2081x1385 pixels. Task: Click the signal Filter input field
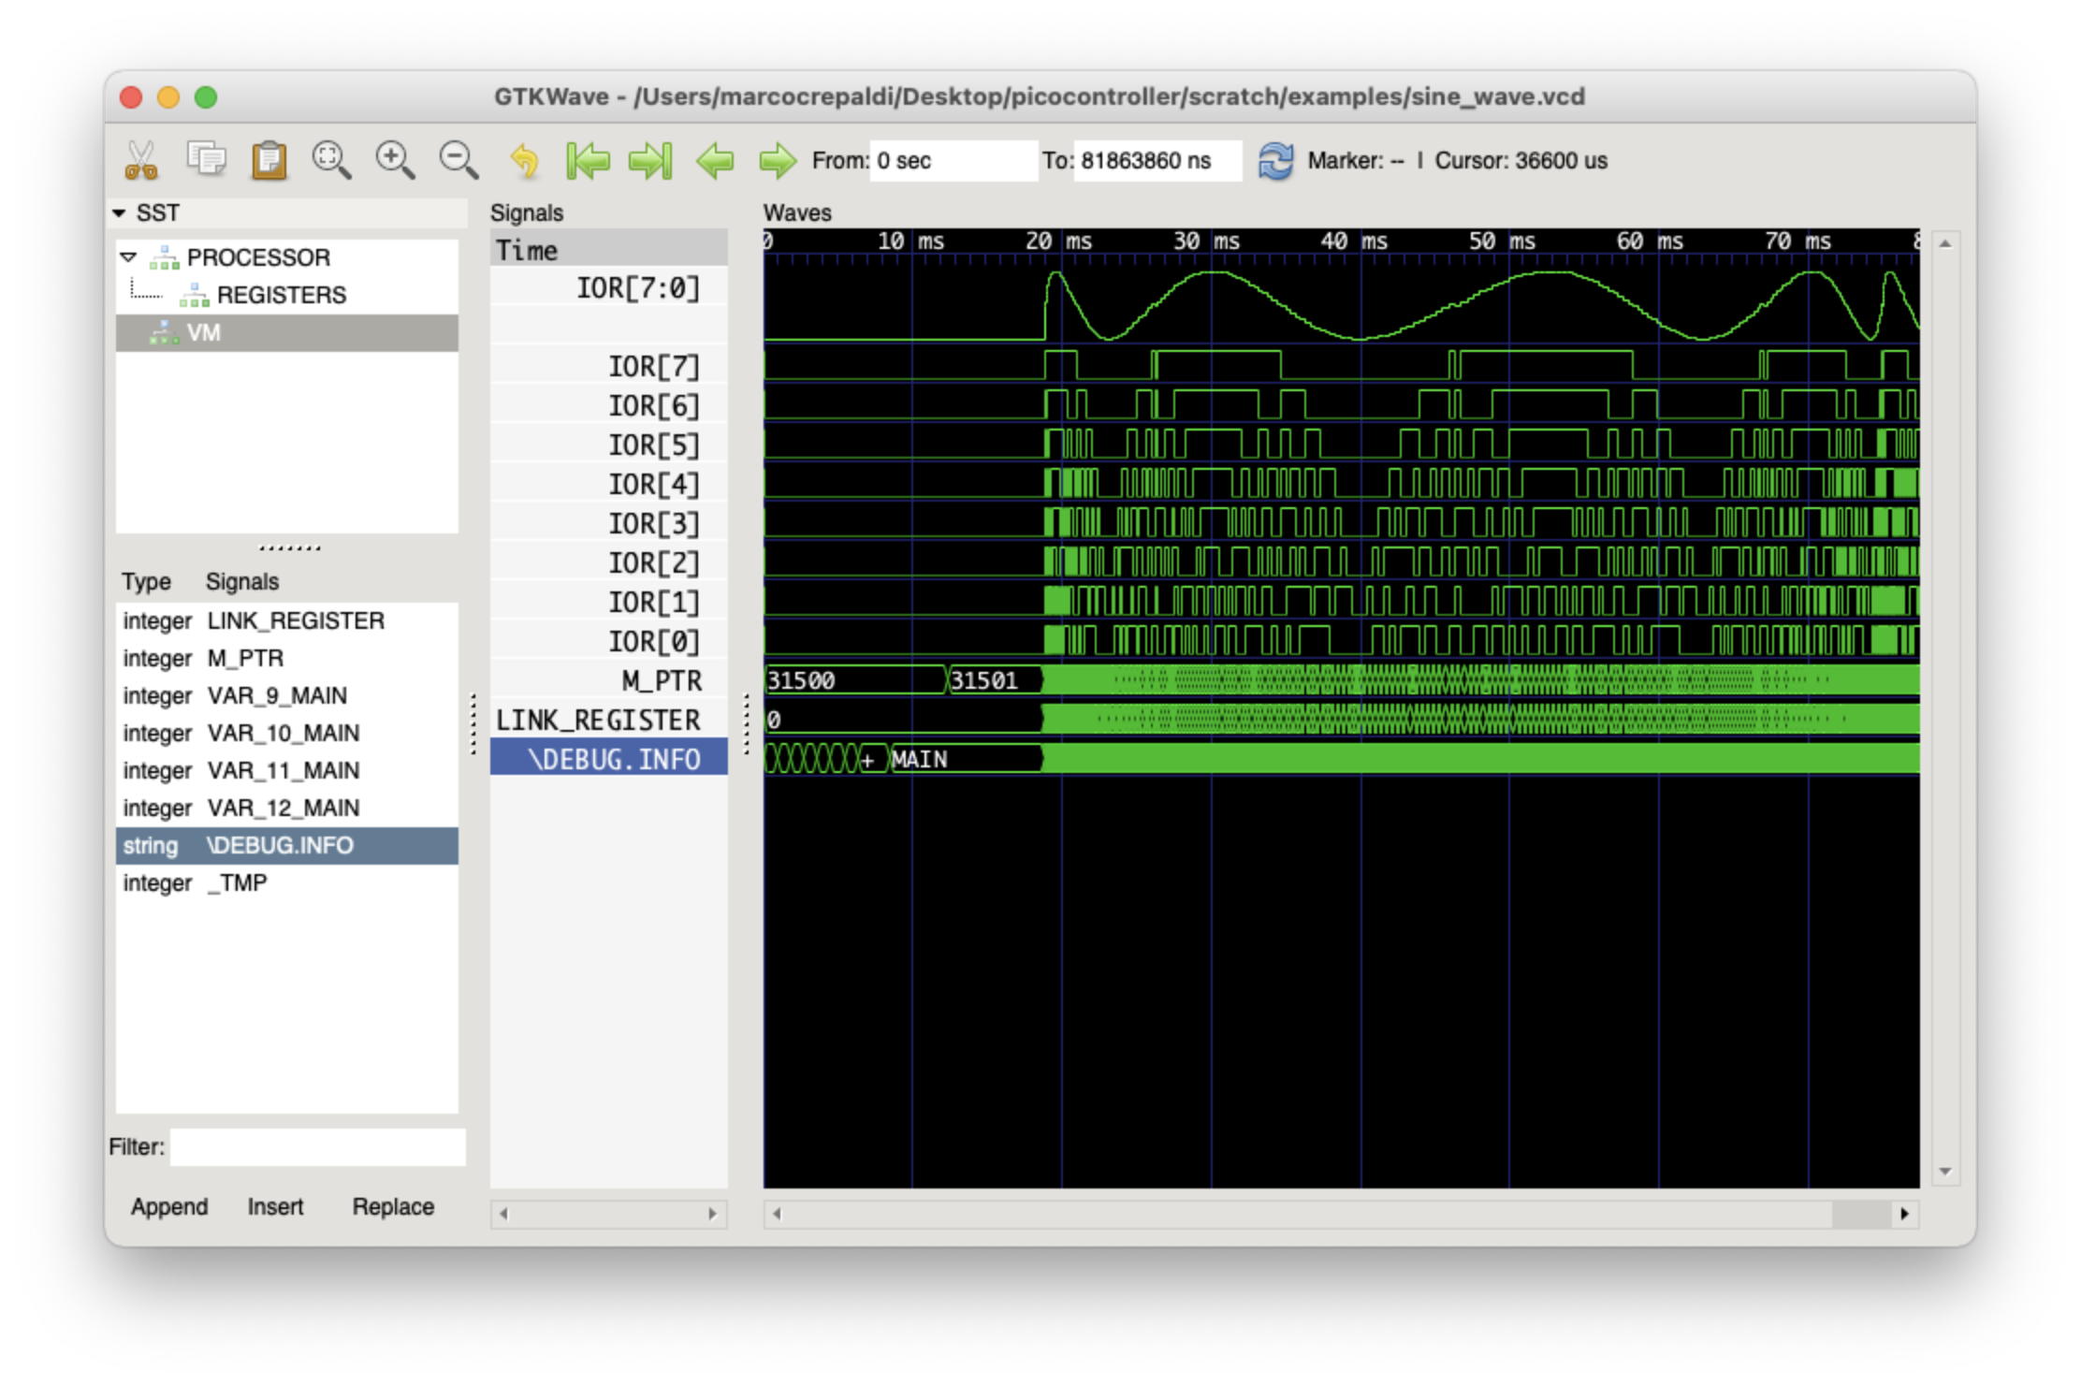click(x=317, y=1146)
